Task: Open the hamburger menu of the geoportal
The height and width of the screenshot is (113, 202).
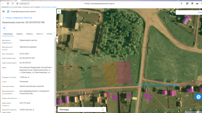Action: click(x=3, y=12)
